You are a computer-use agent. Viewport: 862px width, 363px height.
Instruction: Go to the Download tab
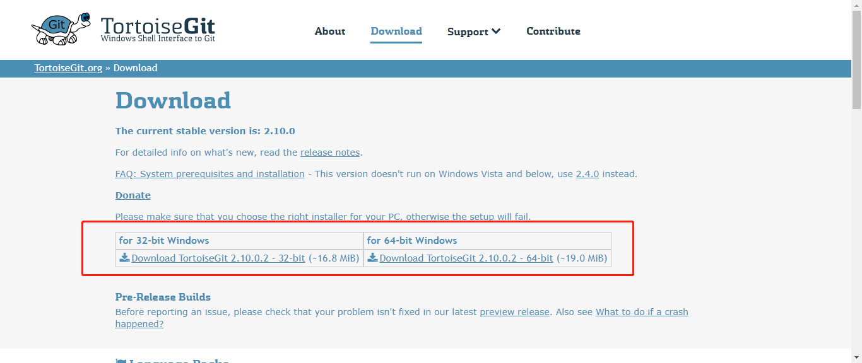(x=396, y=31)
